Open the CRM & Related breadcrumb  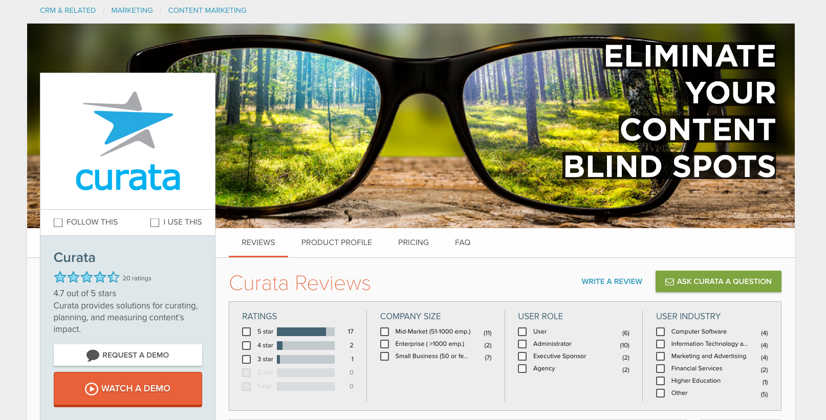[68, 10]
